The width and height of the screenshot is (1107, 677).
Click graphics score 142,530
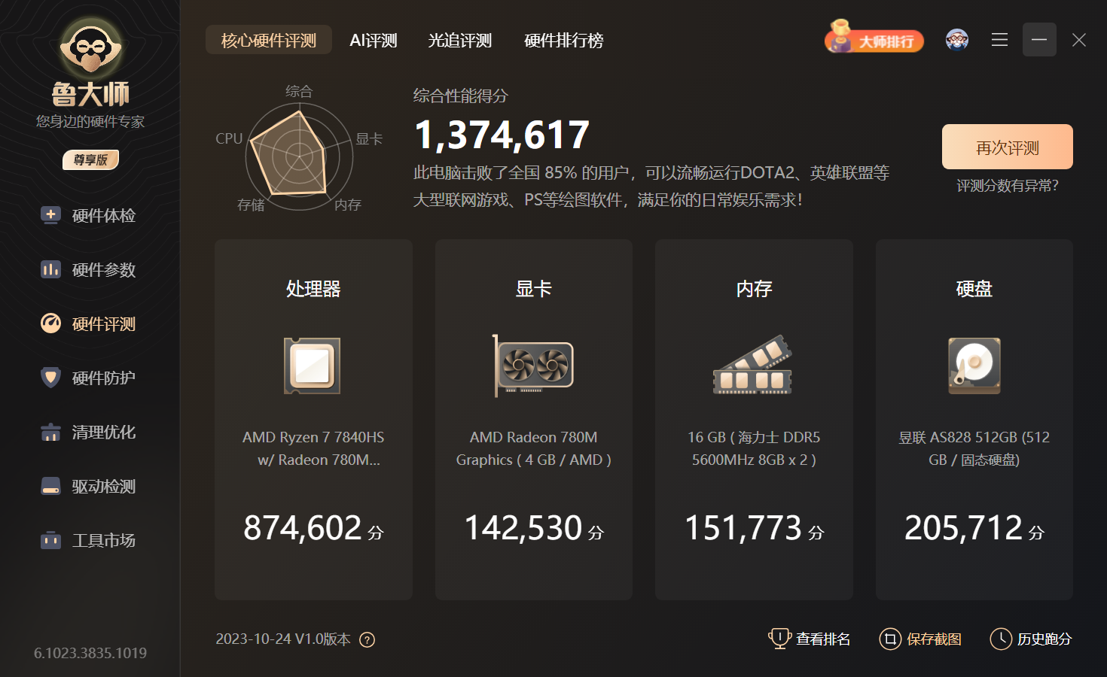pyautogui.click(x=523, y=528)
